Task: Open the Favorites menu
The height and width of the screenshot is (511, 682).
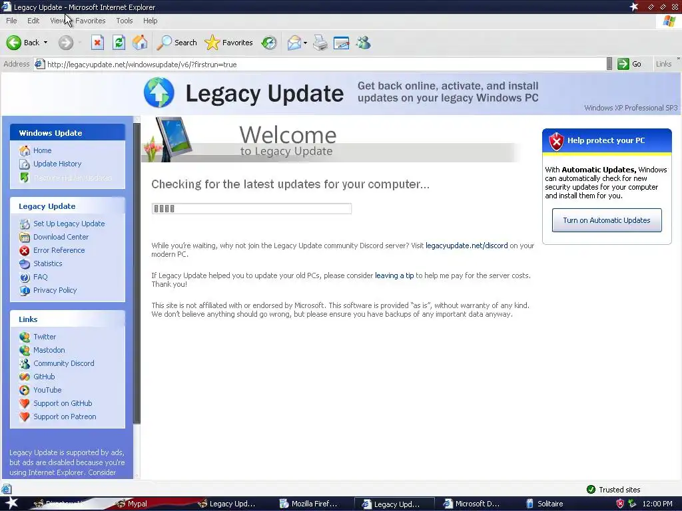Action: [91, 21]
